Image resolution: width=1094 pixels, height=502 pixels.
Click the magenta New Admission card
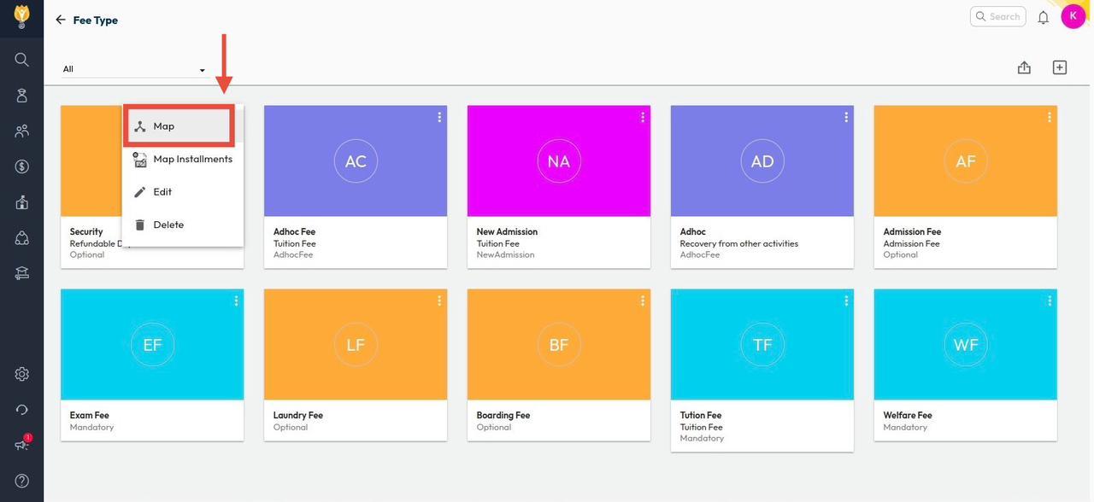pyautogui.click(x=559, y=161)
